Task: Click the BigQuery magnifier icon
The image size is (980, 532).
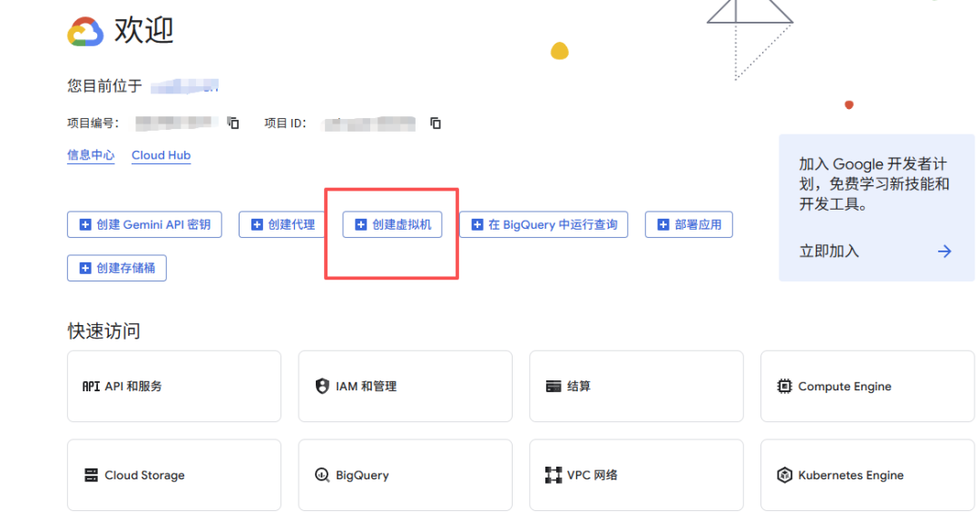Action: click(321, 475)
